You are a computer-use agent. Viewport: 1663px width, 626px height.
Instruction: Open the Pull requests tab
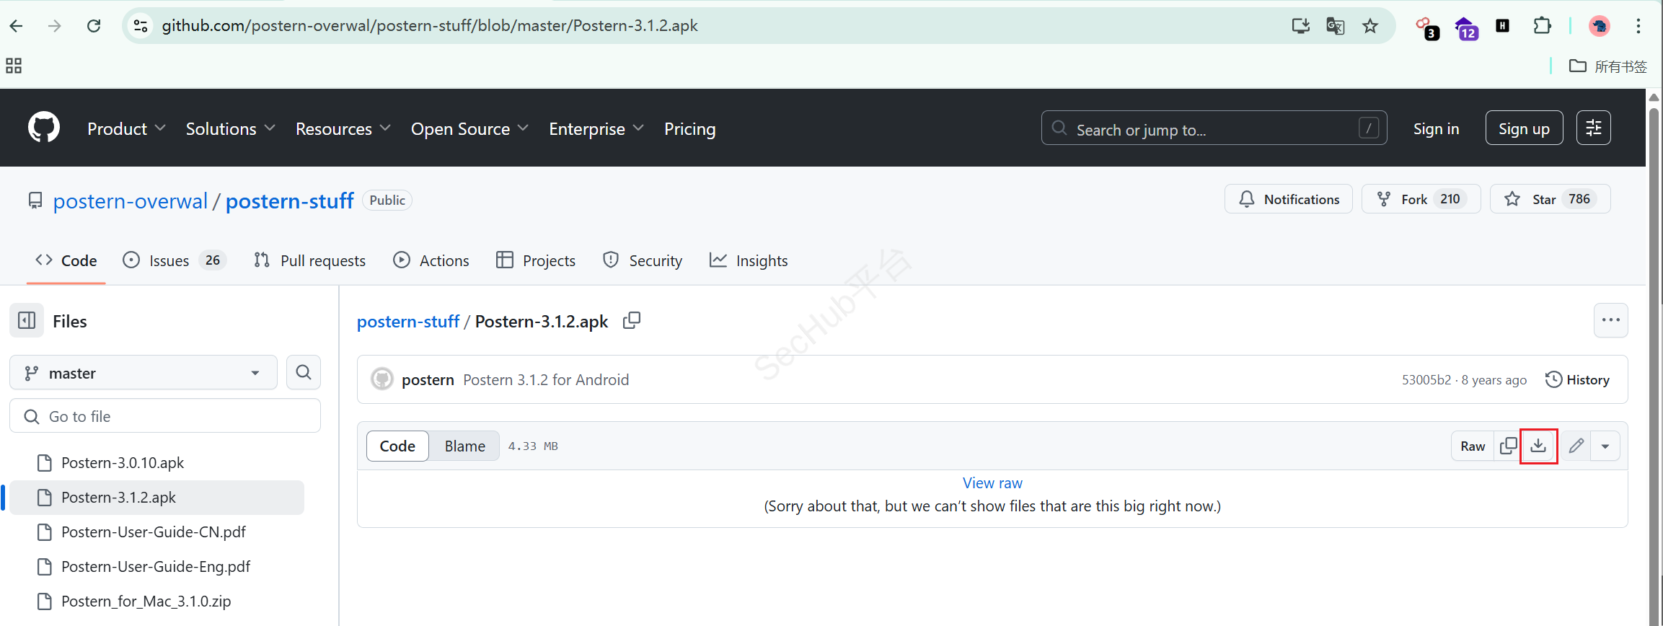(x=310, y=260)
